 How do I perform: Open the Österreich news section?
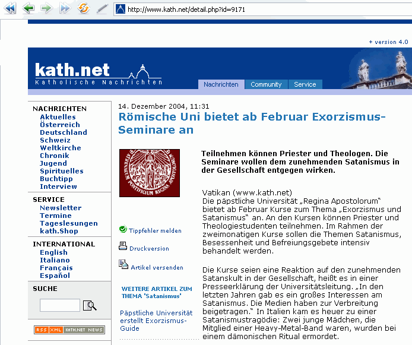(x=60, y=125)
